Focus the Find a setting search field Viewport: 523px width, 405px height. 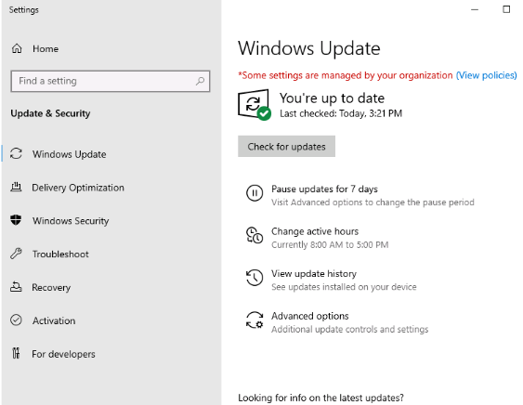[111, 81]
